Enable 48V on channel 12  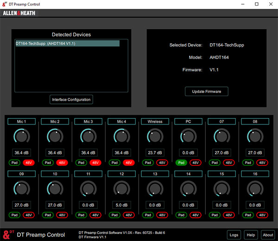[129, 215]
